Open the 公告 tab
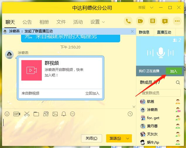The height and width of the screenshot is (148, 186). tap(27, 22)
